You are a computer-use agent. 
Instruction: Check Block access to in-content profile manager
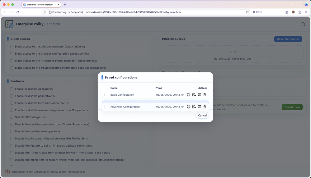pyautogui.click(x=12, y=61)
